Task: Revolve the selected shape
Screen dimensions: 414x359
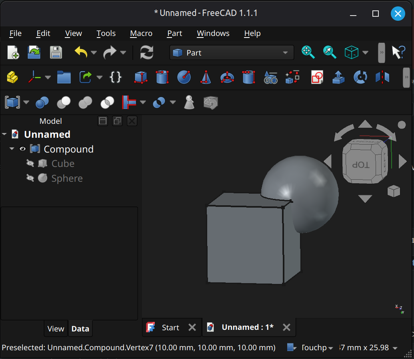Action: pos(360,77)
